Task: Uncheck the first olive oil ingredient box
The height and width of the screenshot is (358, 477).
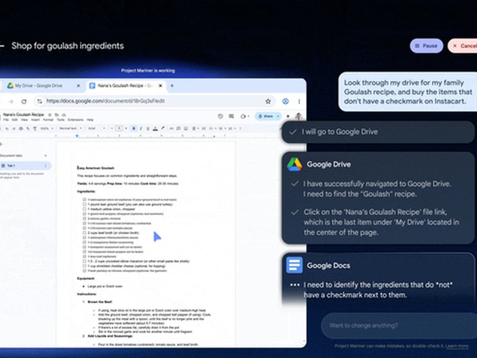Action: [84, 200]
